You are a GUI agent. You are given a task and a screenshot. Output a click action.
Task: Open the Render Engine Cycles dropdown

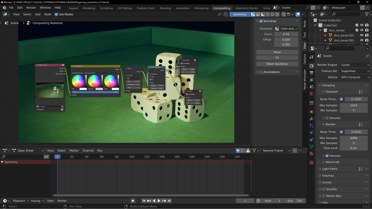coord(355,65)
